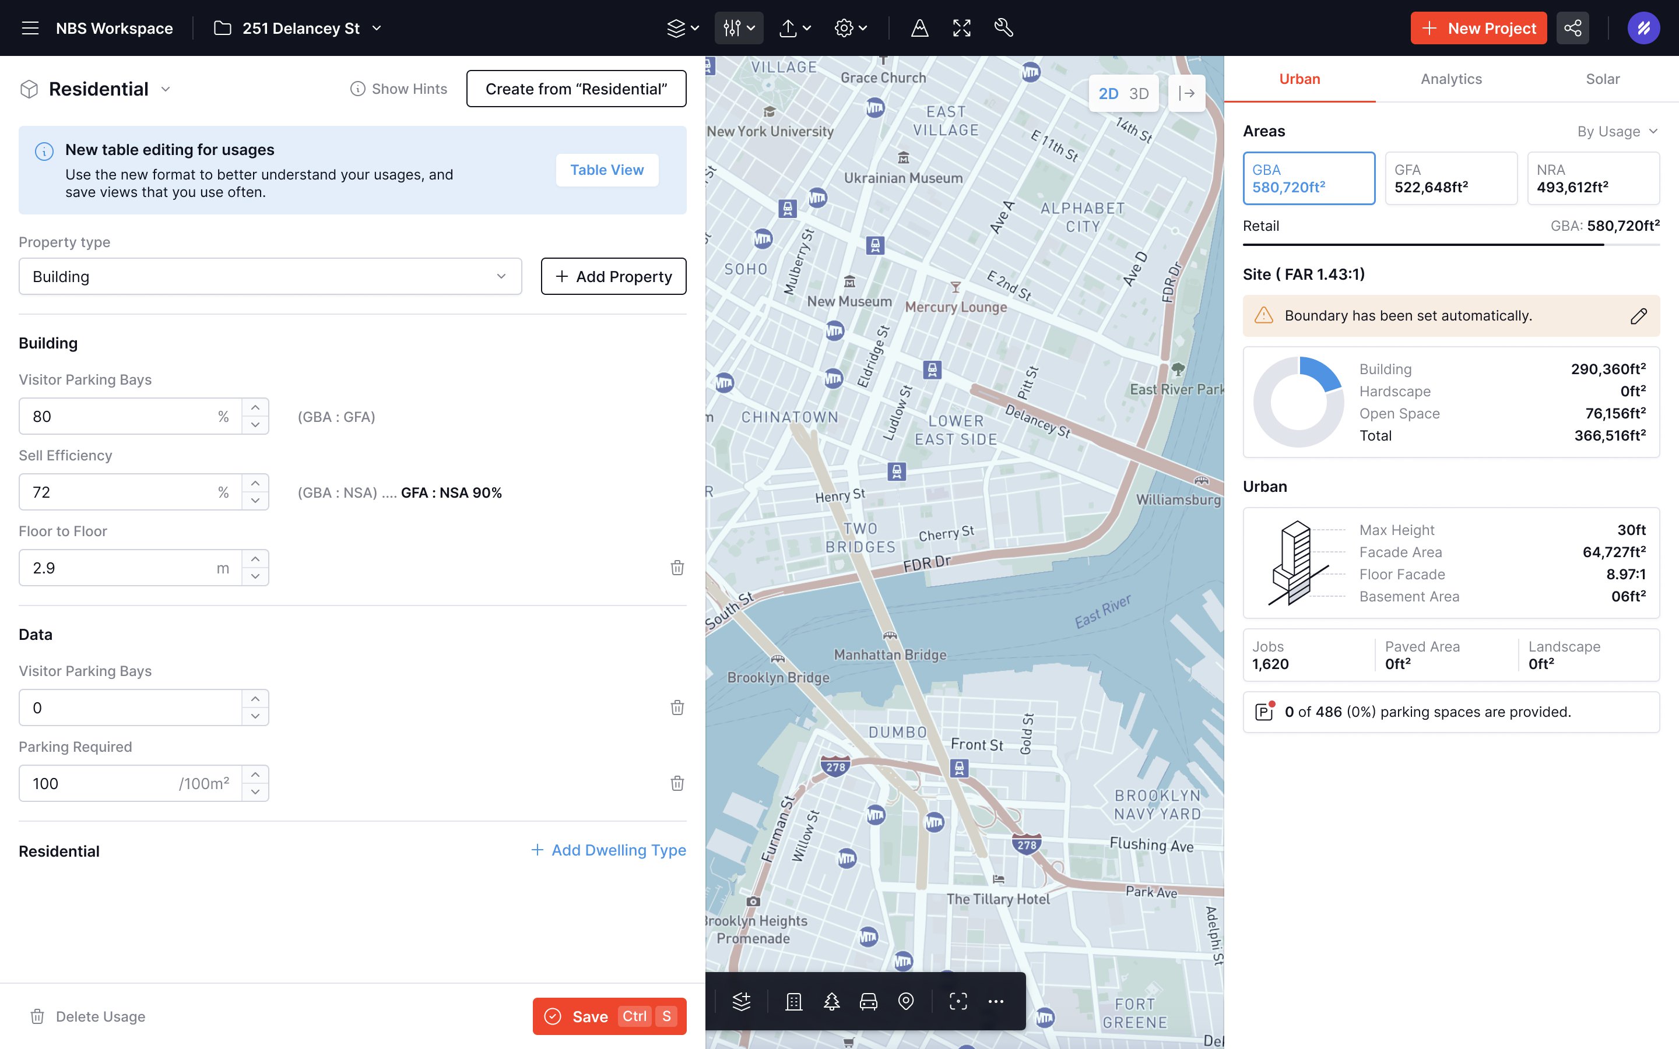Open the Property type Building dropdown
1679x1049 pixels.
pyautogui.click(x=270, y=276)
